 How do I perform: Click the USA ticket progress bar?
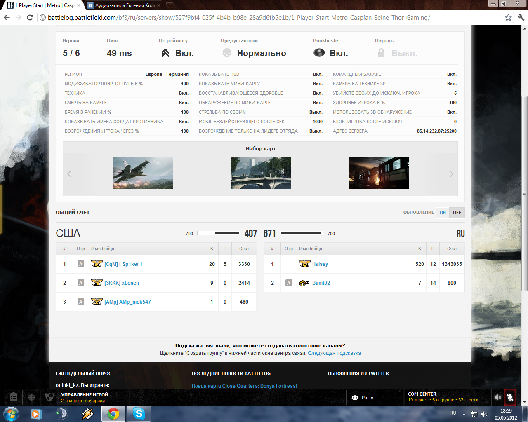(218, 233)
